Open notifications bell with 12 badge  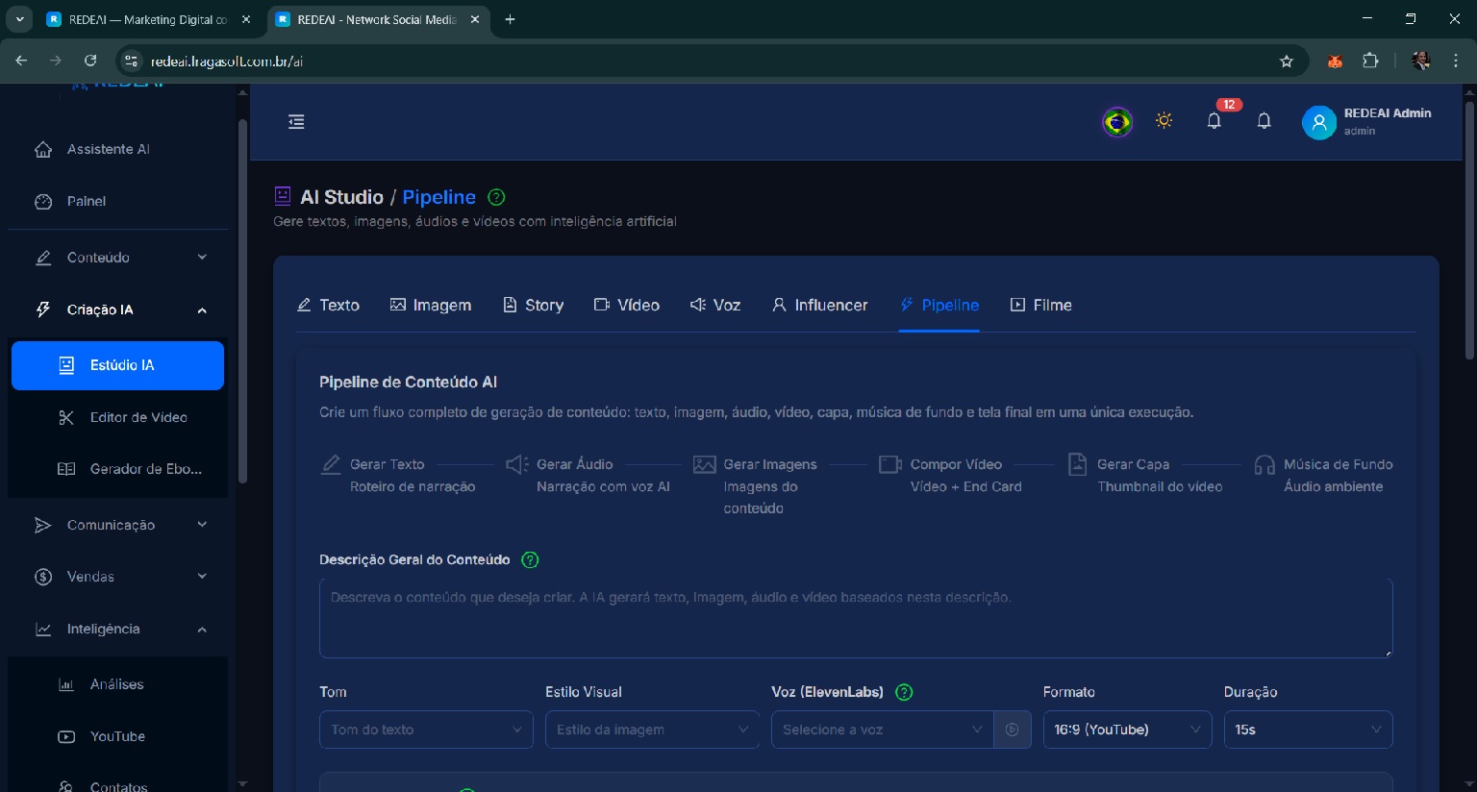click(x=1214, y=121)
